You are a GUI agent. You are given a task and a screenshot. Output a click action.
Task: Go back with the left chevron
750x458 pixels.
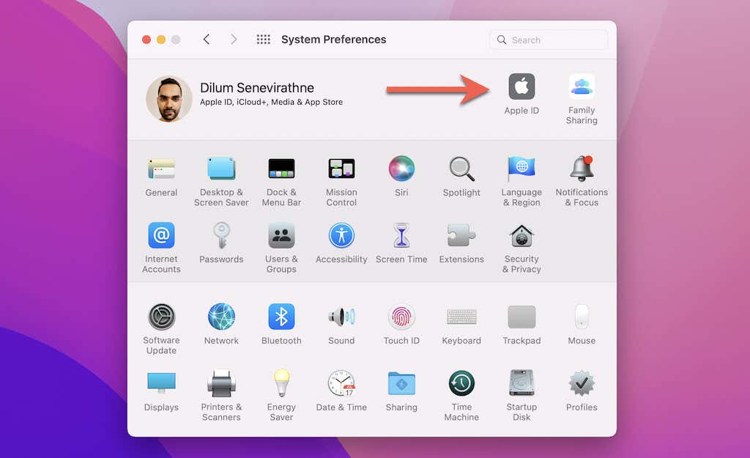tap(206, 40)
